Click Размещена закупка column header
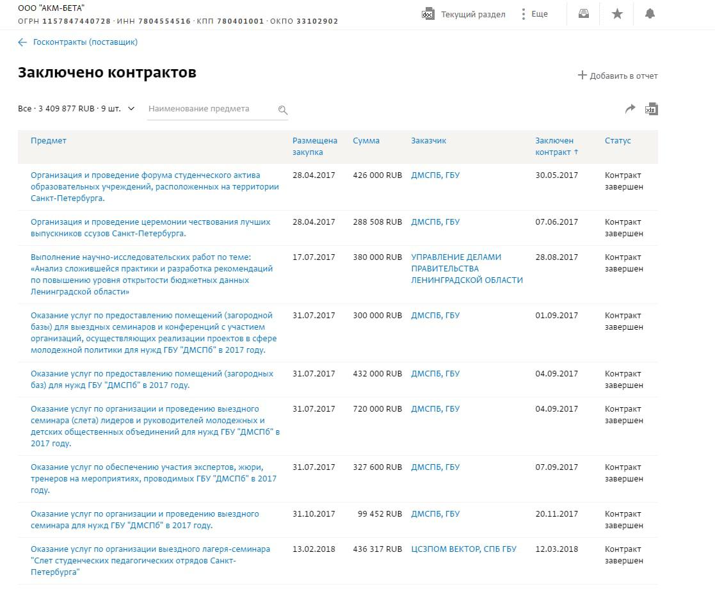This screenshot has width=715, height=589. pos(314,147)
